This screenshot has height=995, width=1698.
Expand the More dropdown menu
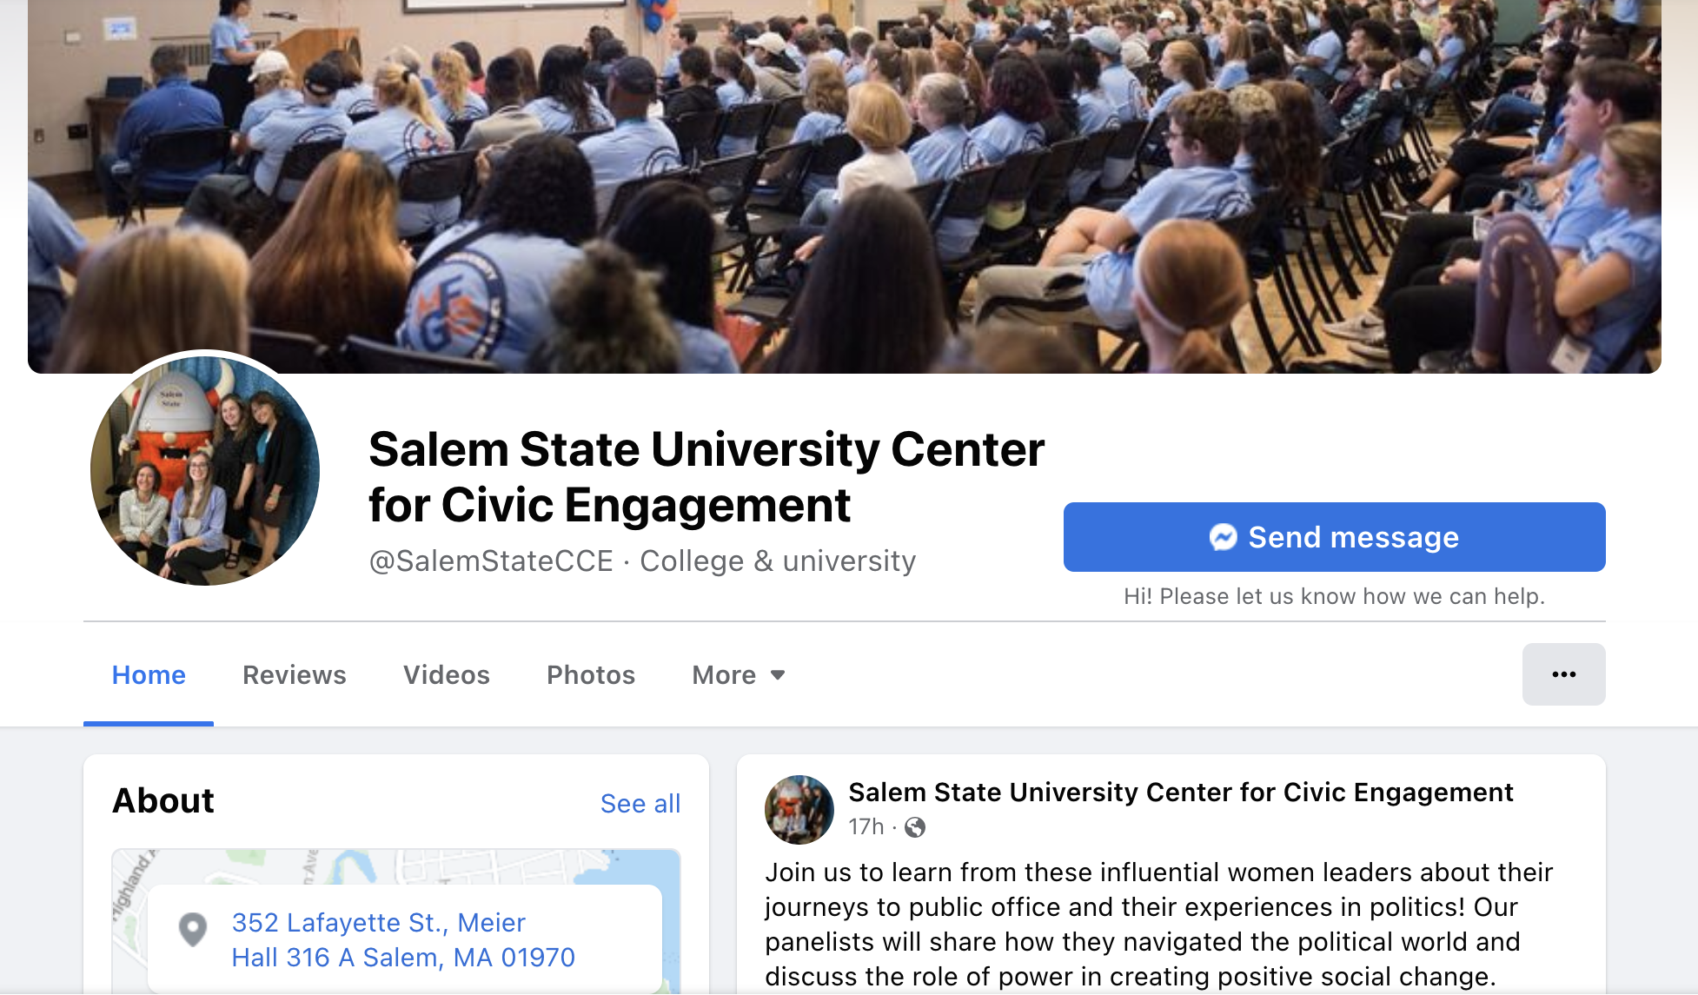[x=739, y=675]
